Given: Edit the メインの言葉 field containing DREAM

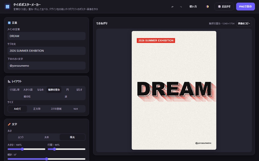Looking at the screenshot, I should 47,36.
